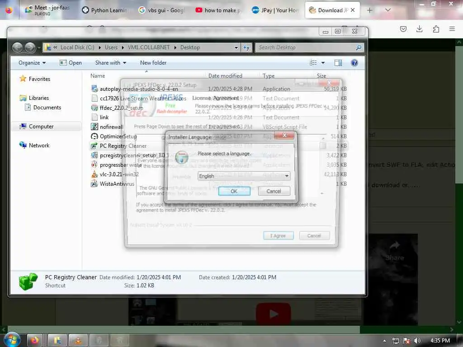Expand the view options dropdown arrow
Screen dimensions: 463x347
(323, 62)
